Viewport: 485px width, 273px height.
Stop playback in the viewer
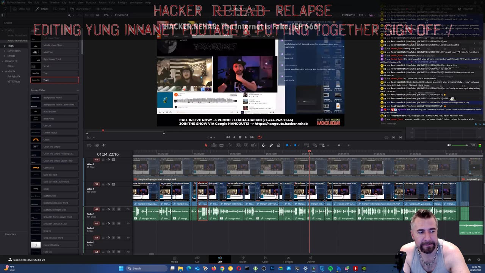(x=240, y=137)
